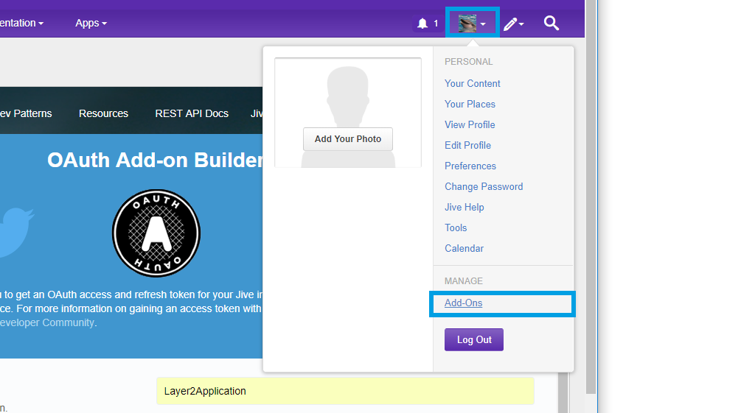Select View Profile in menu

(x=470, y=124)
